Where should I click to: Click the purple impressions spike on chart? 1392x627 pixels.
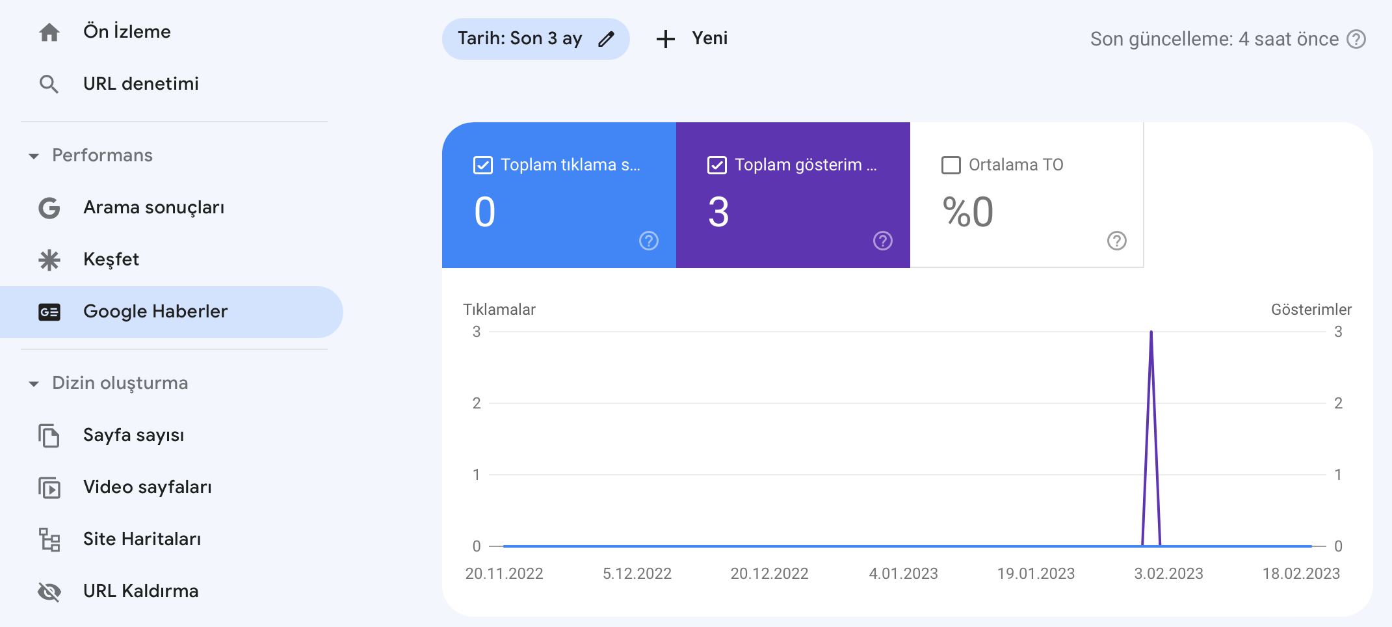(x=1151, y=439)
